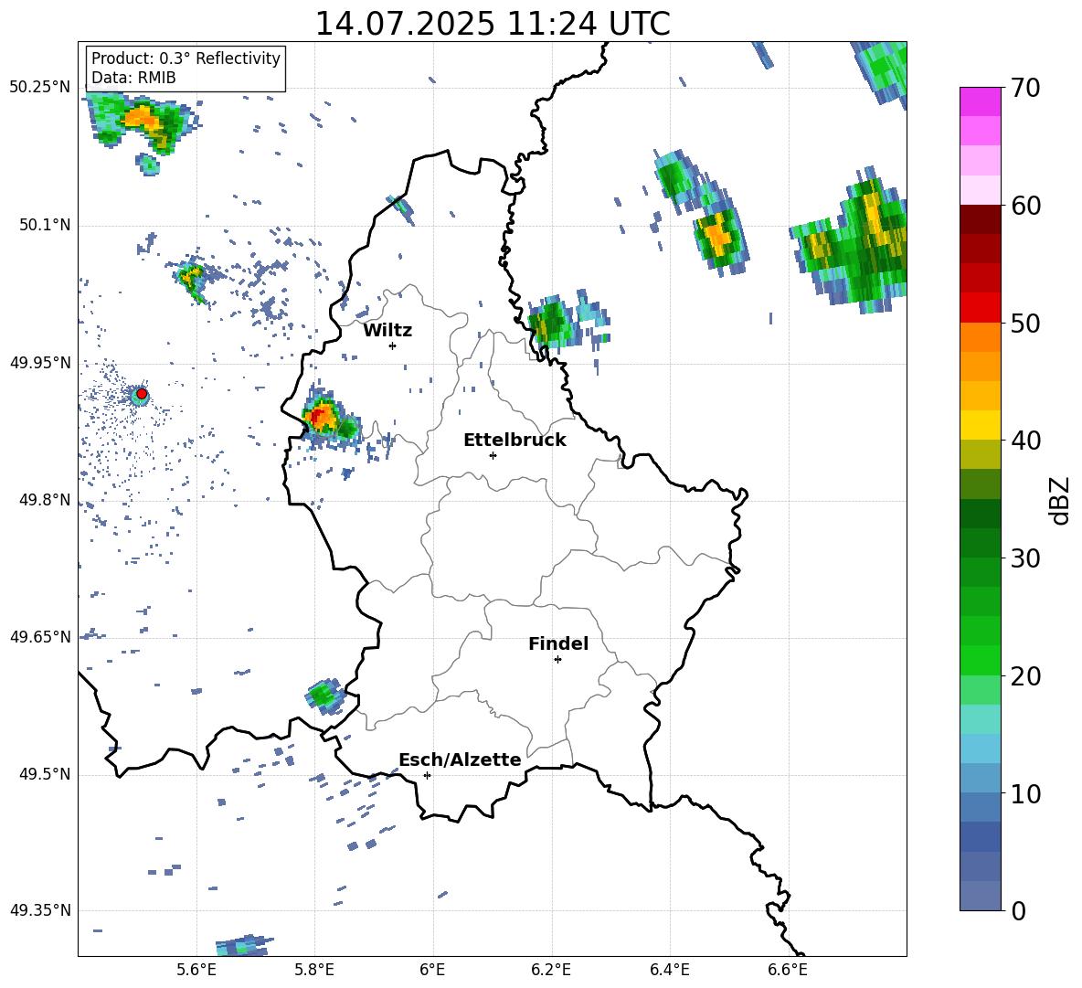
Task: Pick the bright red colorbar swatch above 50
Action: point(980,308)
